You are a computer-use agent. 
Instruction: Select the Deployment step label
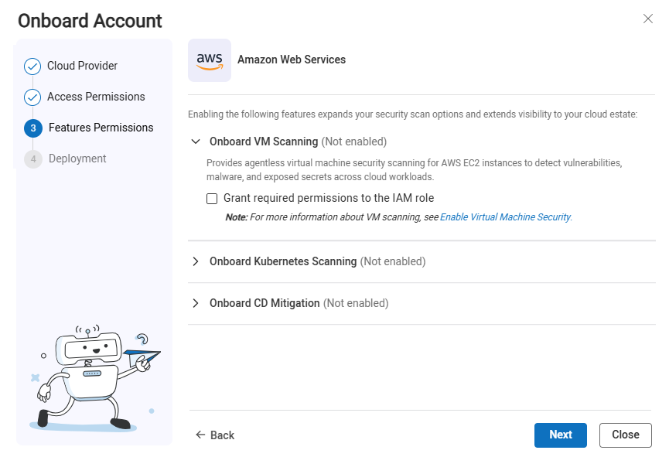point(77,159)
